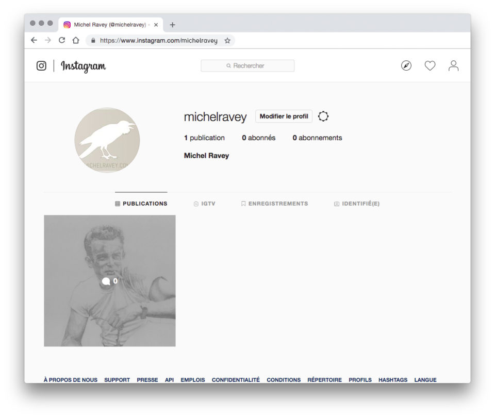Switch to the Identifié(e) tab

tap(357, 204)
